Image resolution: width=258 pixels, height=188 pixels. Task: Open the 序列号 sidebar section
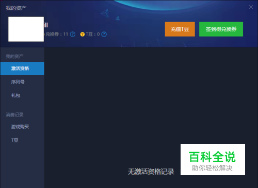coord(22,82)
